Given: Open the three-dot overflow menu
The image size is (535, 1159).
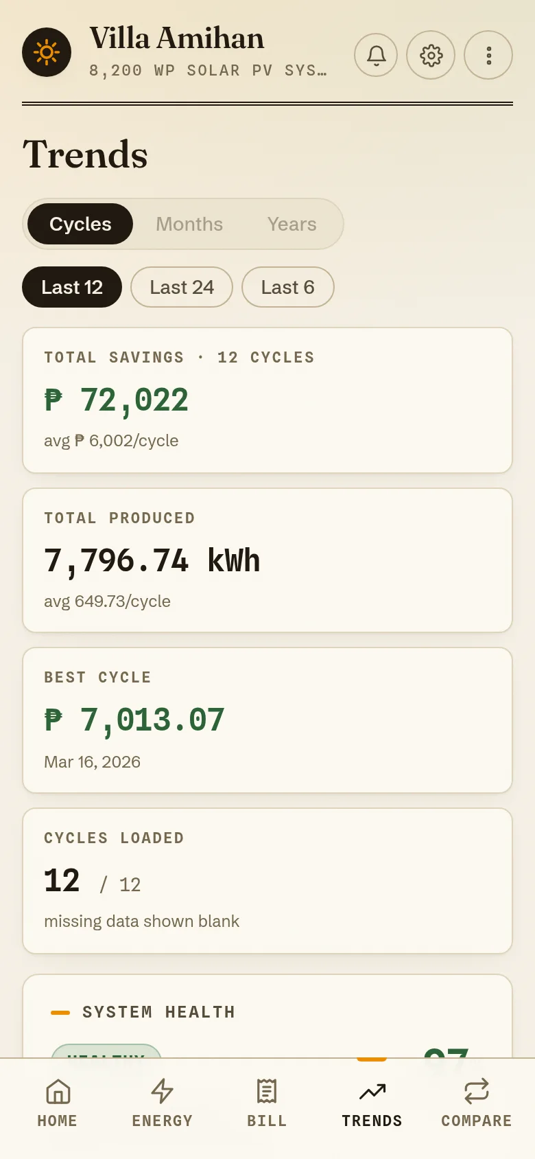Looking at the screenshot, I should click(x=488, y=55).
